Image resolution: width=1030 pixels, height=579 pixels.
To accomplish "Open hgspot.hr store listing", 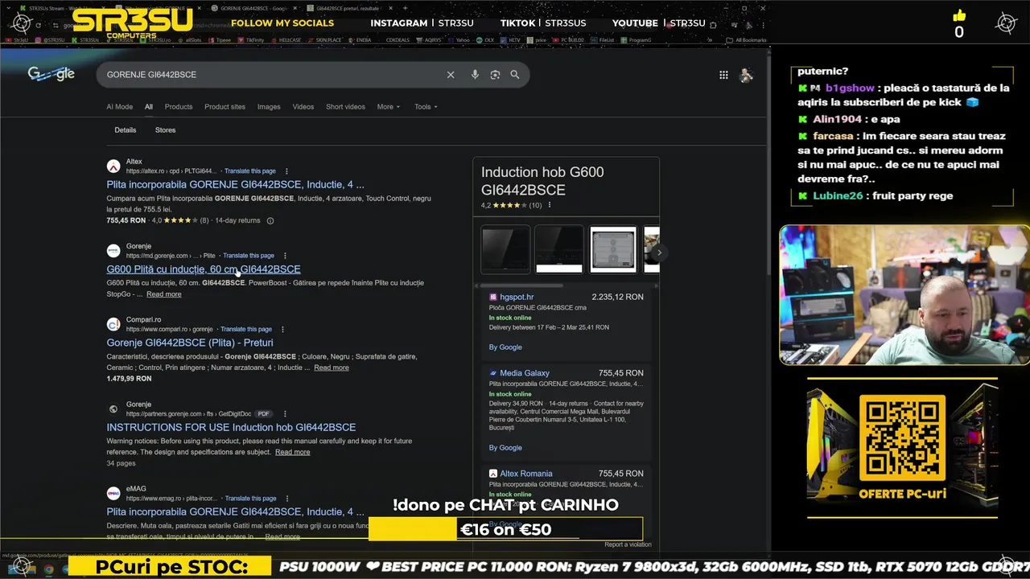I will (x=517, y=297).
